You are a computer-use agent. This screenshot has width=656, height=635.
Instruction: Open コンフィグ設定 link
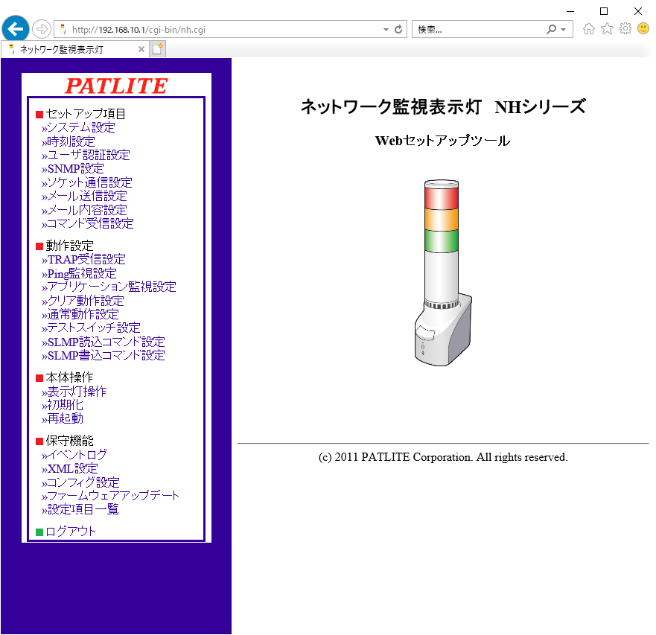(x=80, y=482)
